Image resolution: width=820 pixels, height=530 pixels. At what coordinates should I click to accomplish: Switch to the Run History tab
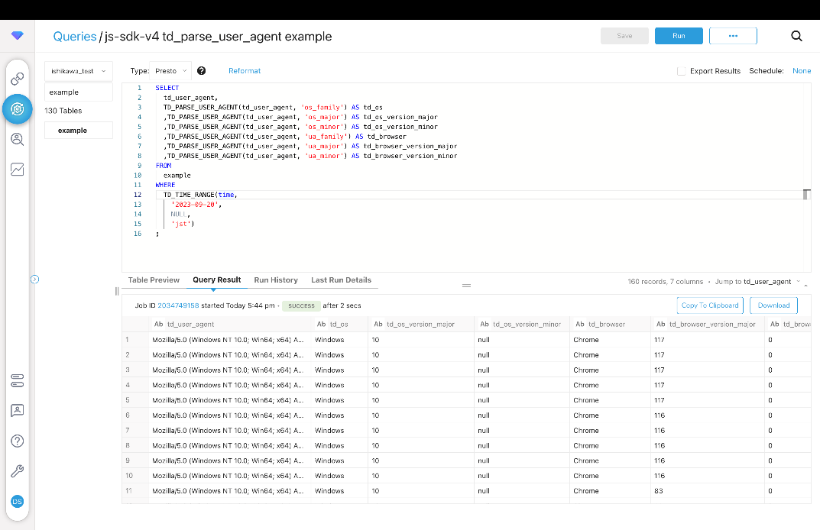coord(276,280)
